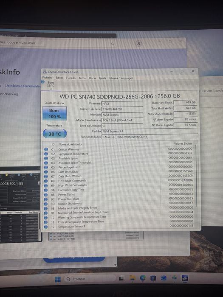Click the status icon of Temperature Sensor 1 row
Image resolution: width=223 pixels, height=297 pixels.
[x=46, y=227]
